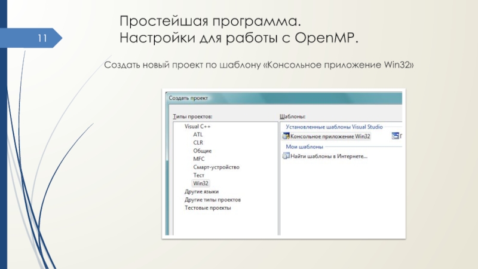The height and width of the screenshot is (269, 478).
Task: Click the Мои шаблоны group header
Action: pos(304,146)
